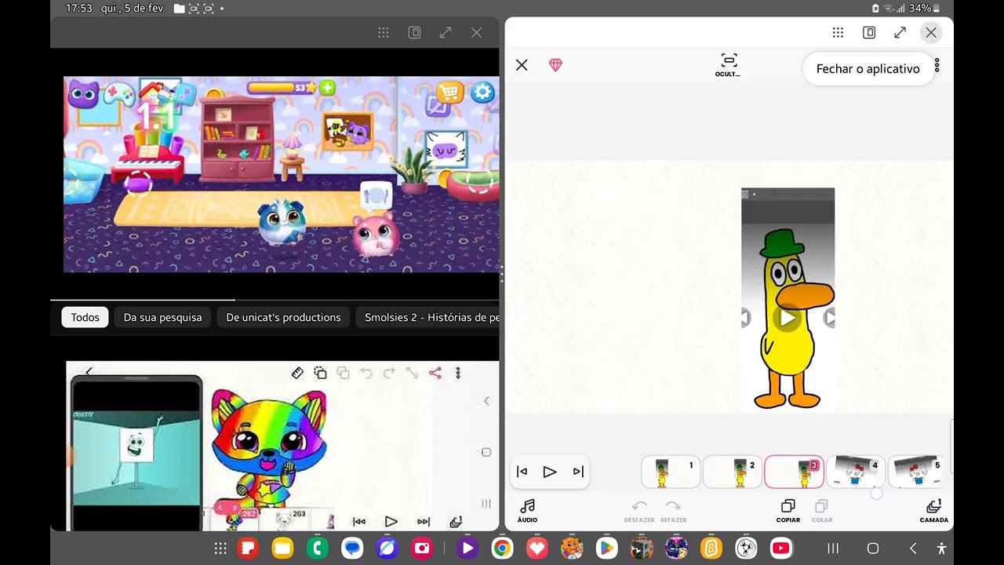This screenshot has height=565, width=1004.
Task: Play animation in left video editor
Action: coord(391,521)
